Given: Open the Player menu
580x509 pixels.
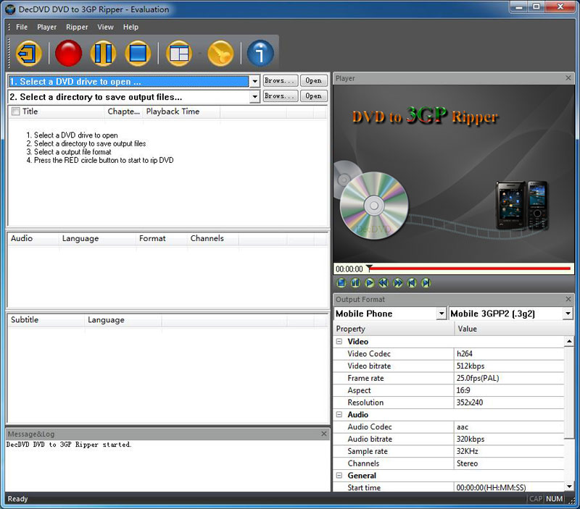Looking at the screenshot, I should tap(46, 27).
